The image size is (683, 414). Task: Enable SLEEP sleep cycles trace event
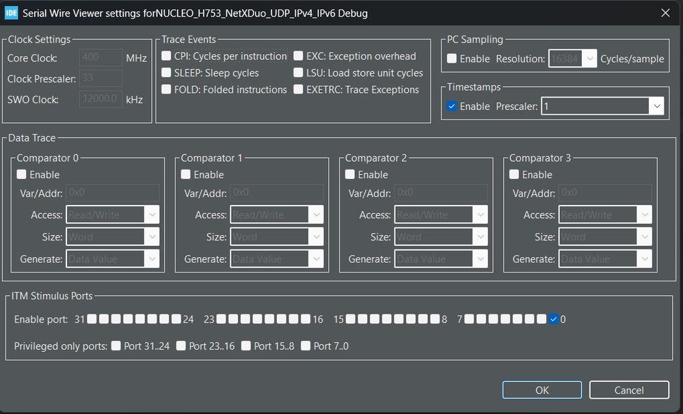[167, 72]
